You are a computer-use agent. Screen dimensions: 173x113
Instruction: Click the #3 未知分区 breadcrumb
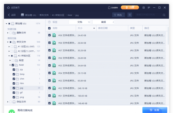pyautogui.click(x=58, y=15)
